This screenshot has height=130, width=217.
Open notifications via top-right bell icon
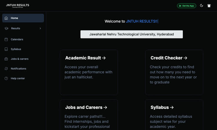[x=209, y=6]
